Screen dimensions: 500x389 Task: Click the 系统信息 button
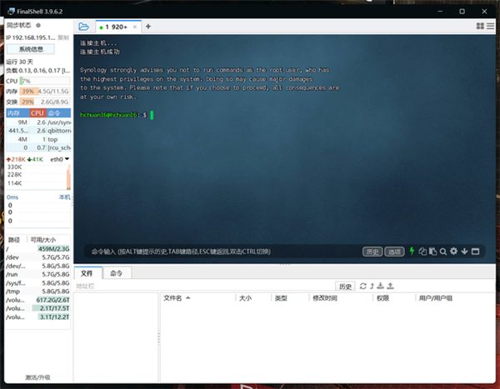click(x=31, y=49)
